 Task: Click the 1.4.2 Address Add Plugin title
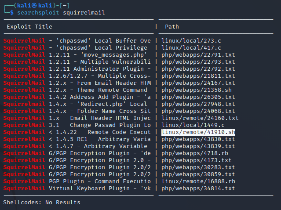coord(77,97)
